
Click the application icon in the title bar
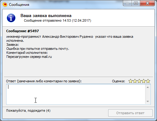(5, 5)
